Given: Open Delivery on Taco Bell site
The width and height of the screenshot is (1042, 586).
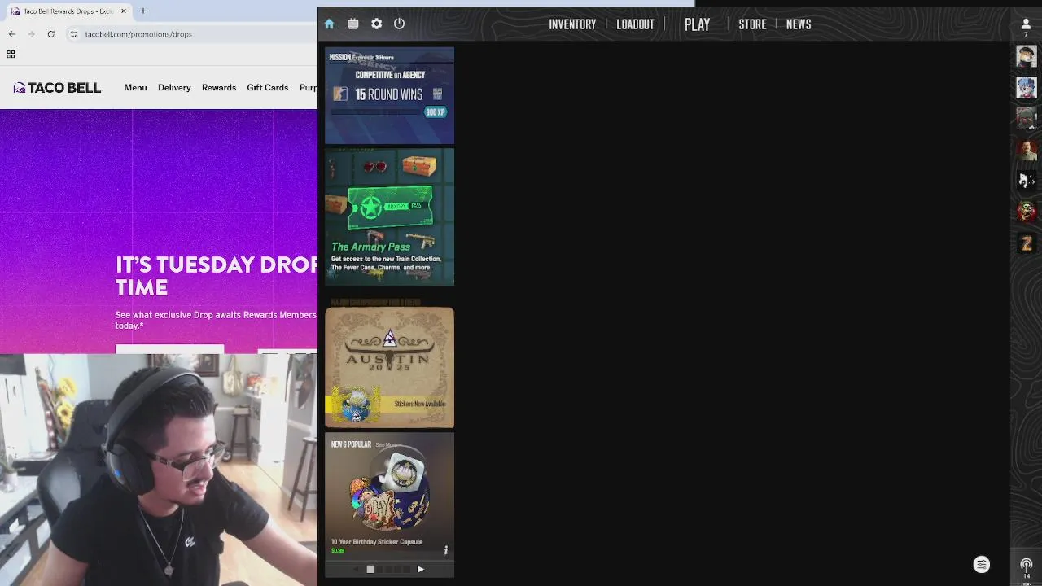Looking at the screenshot, I should coord(174,88).
